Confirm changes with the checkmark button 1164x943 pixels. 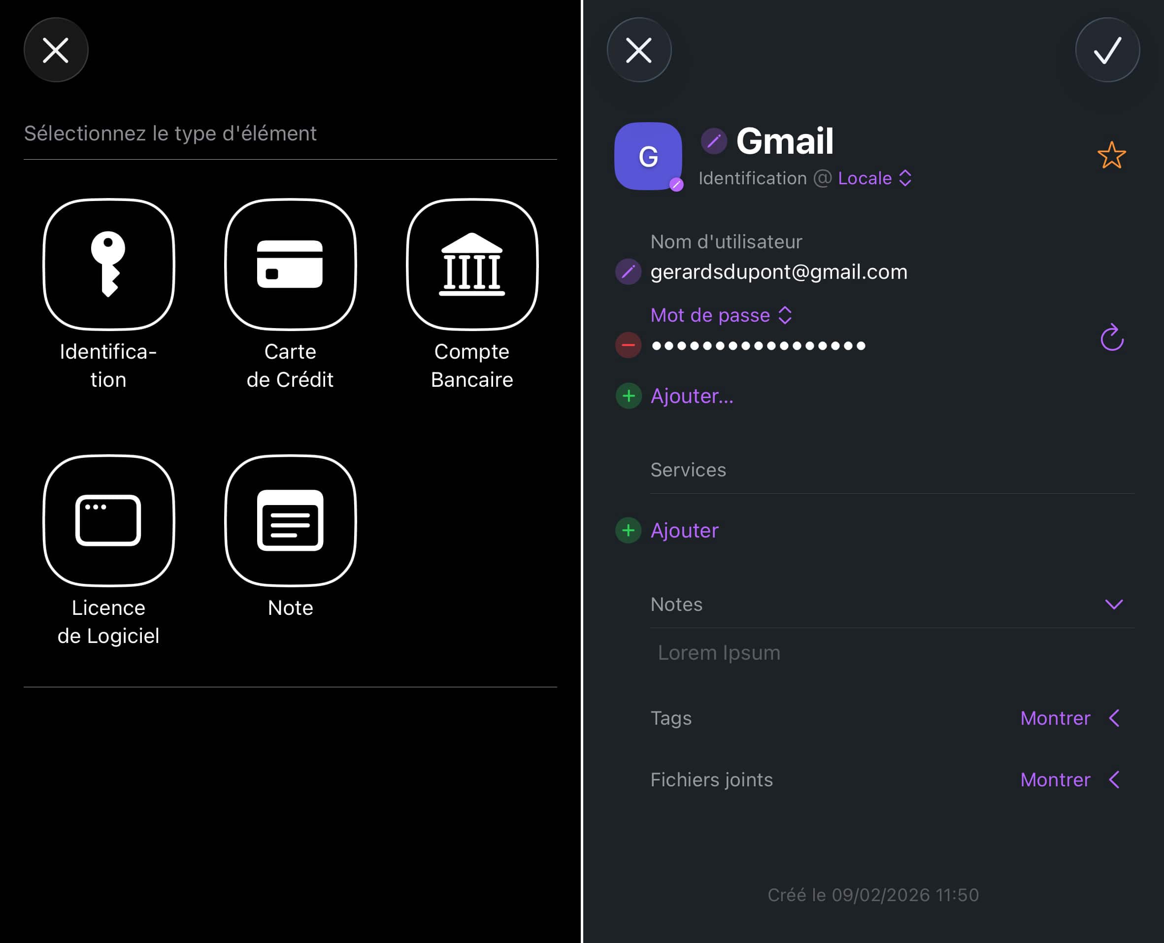pyautogui.click(x=1107, y=50)
